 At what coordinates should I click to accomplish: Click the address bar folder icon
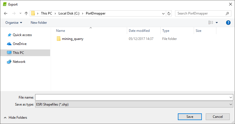click(x=33, y=13)
